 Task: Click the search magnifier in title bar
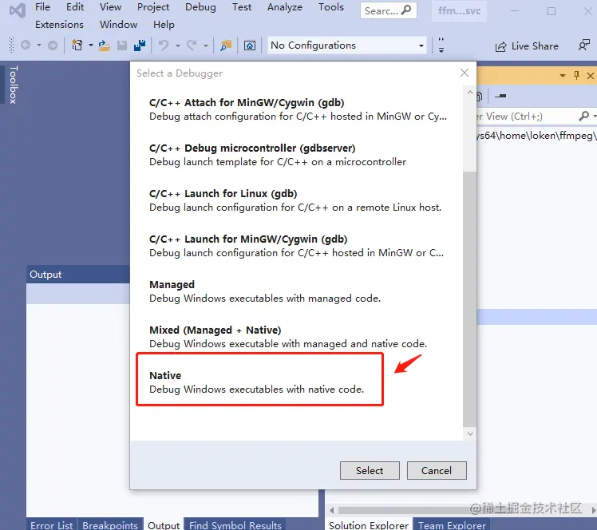pos(406,10)
